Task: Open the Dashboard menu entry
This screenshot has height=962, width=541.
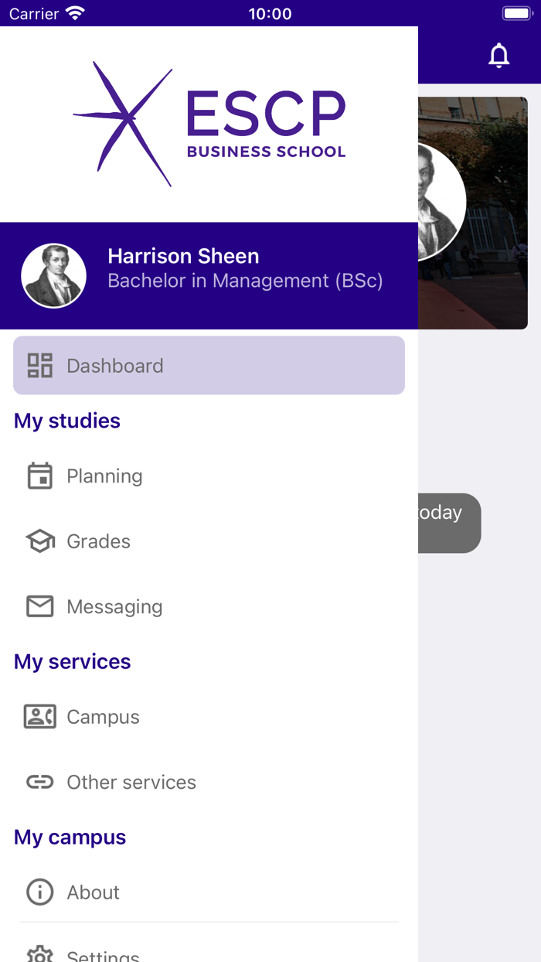Action: click(114, 365)
